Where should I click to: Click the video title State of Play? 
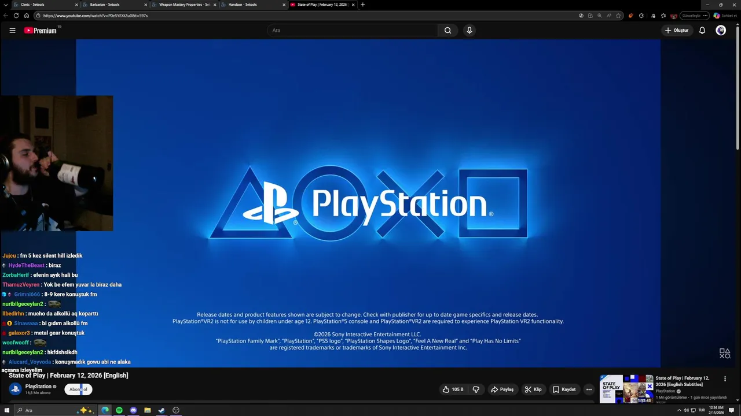[68, 376]
